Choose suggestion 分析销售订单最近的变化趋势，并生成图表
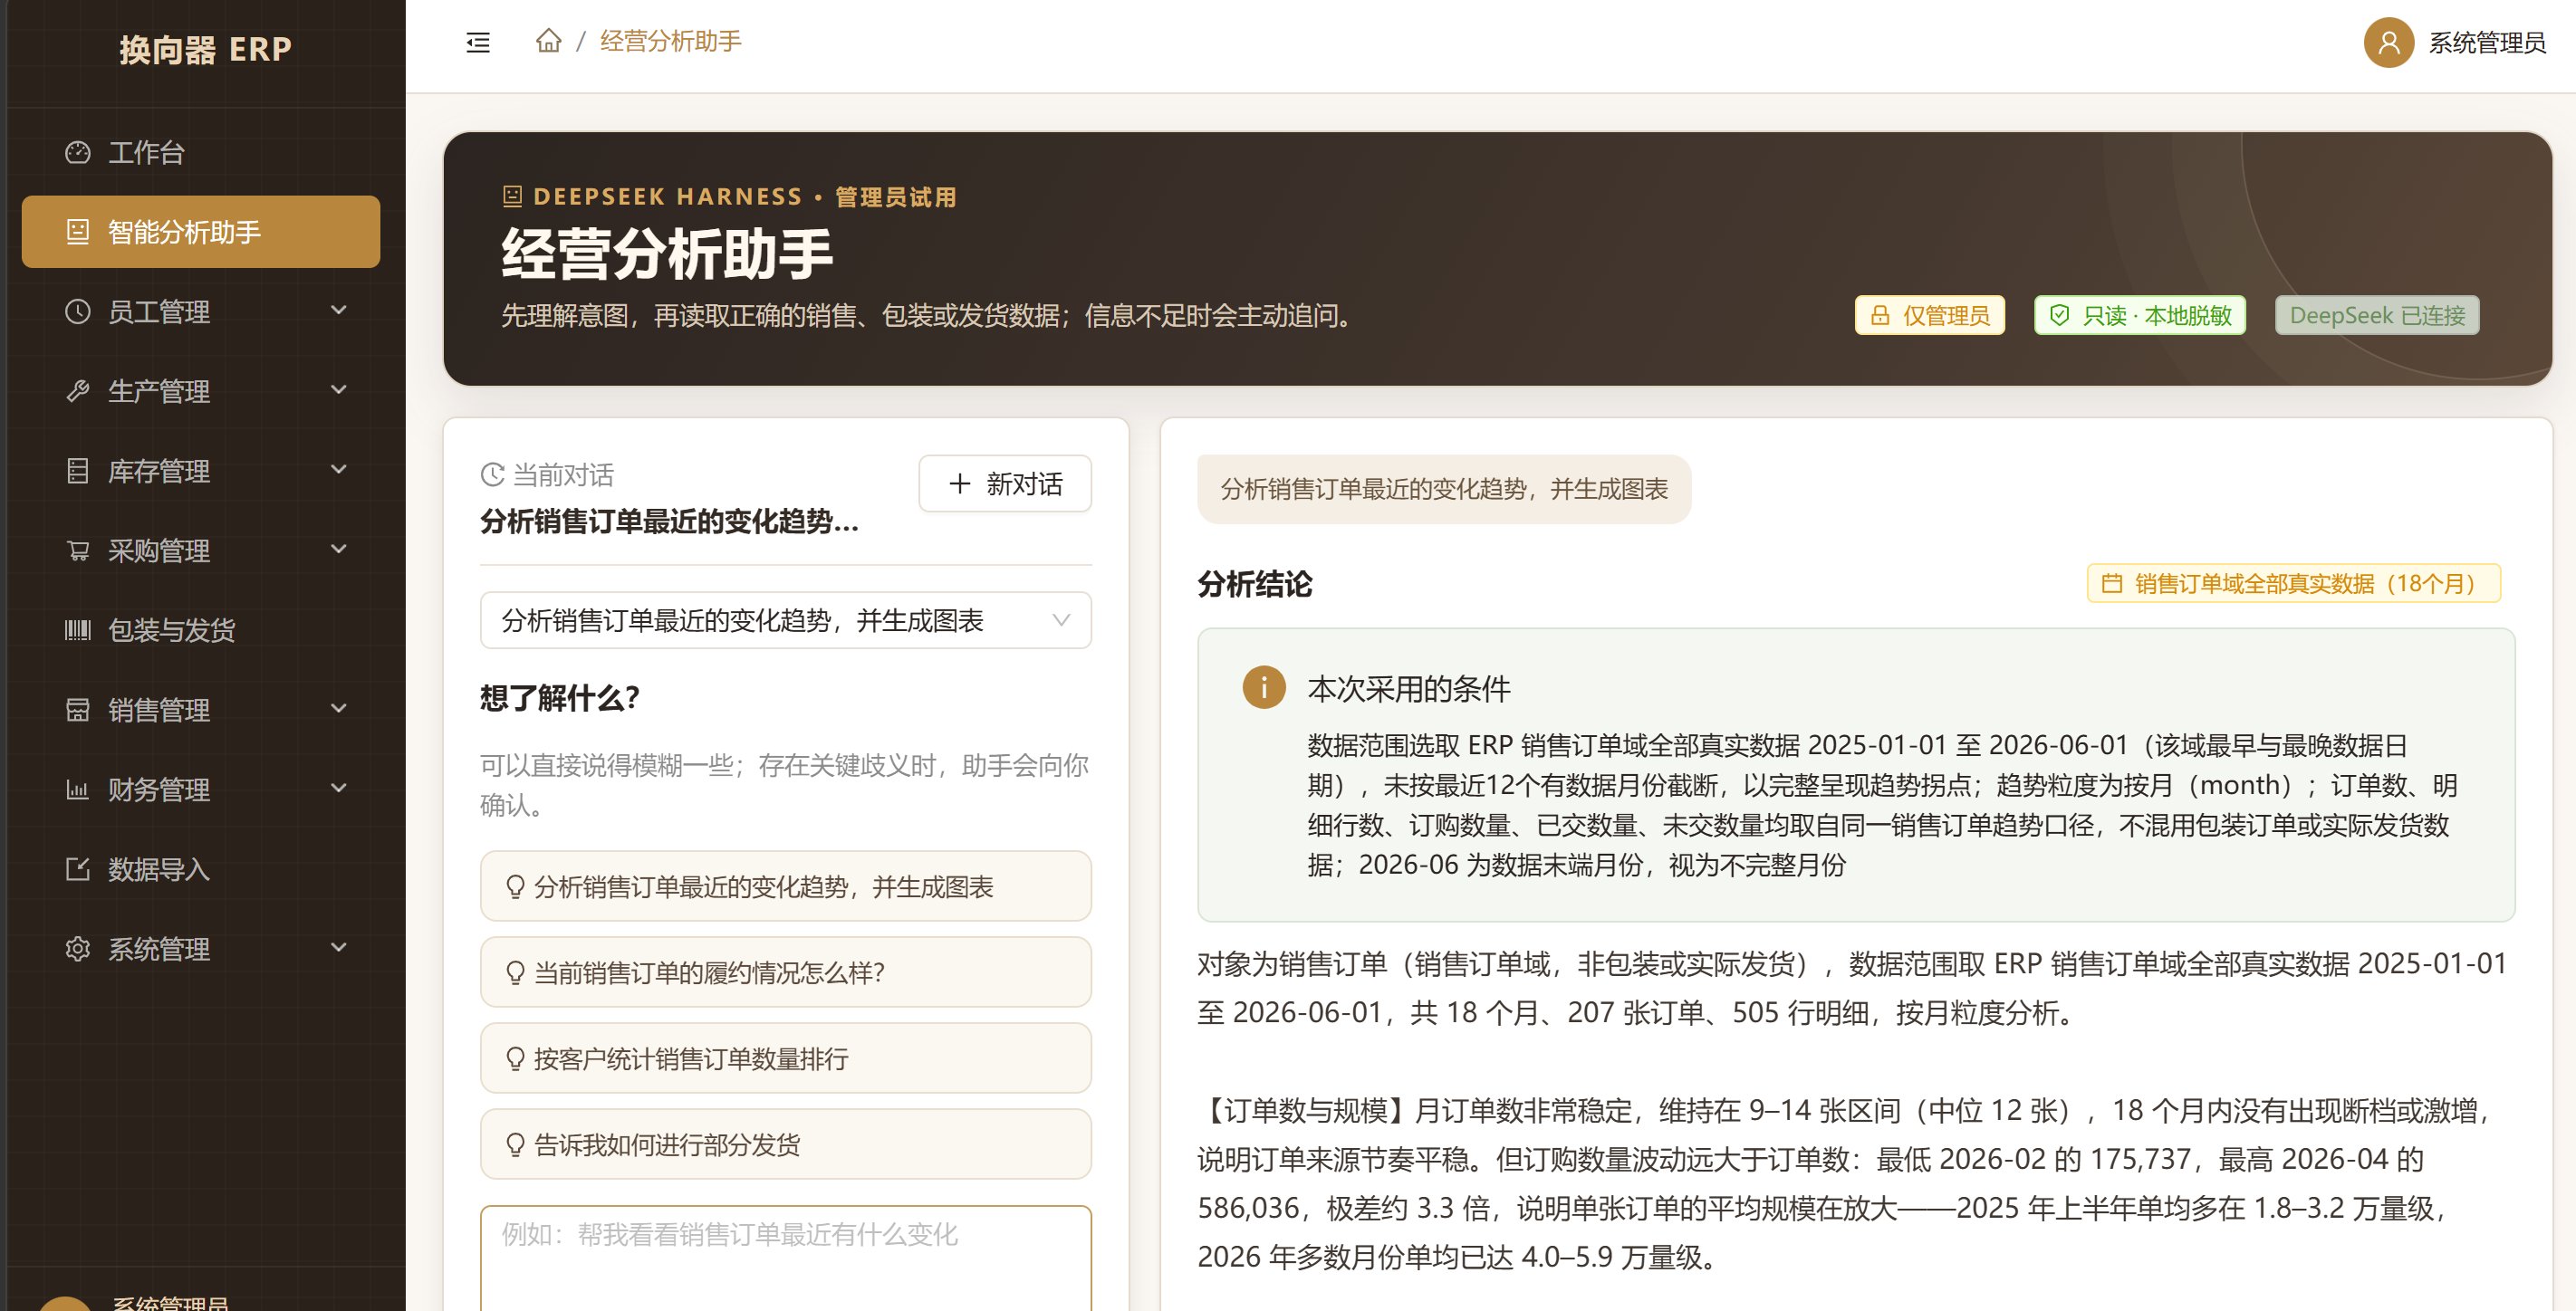This screenshot has width=2576, height=1311. 786,886
